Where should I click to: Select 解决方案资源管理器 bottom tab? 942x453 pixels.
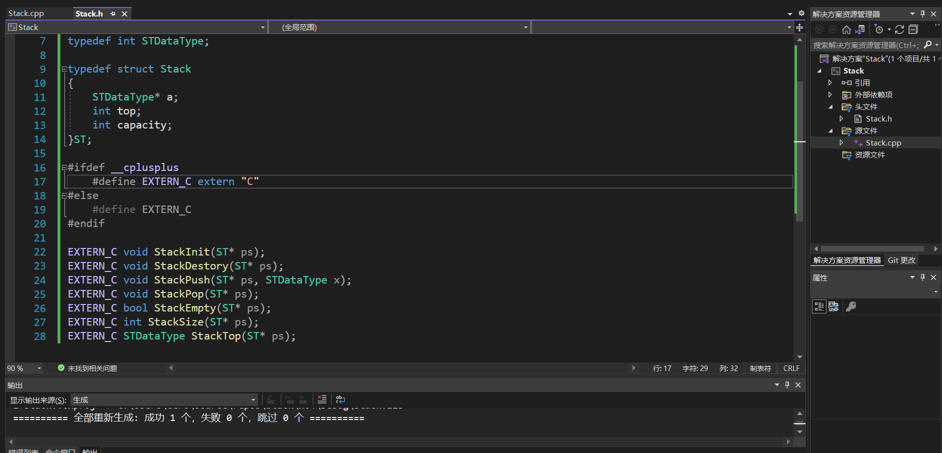(x=847, y=260)
